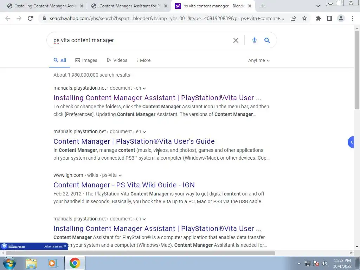Open Action Center flag icon
360x270 pixels.
(316, 263)
